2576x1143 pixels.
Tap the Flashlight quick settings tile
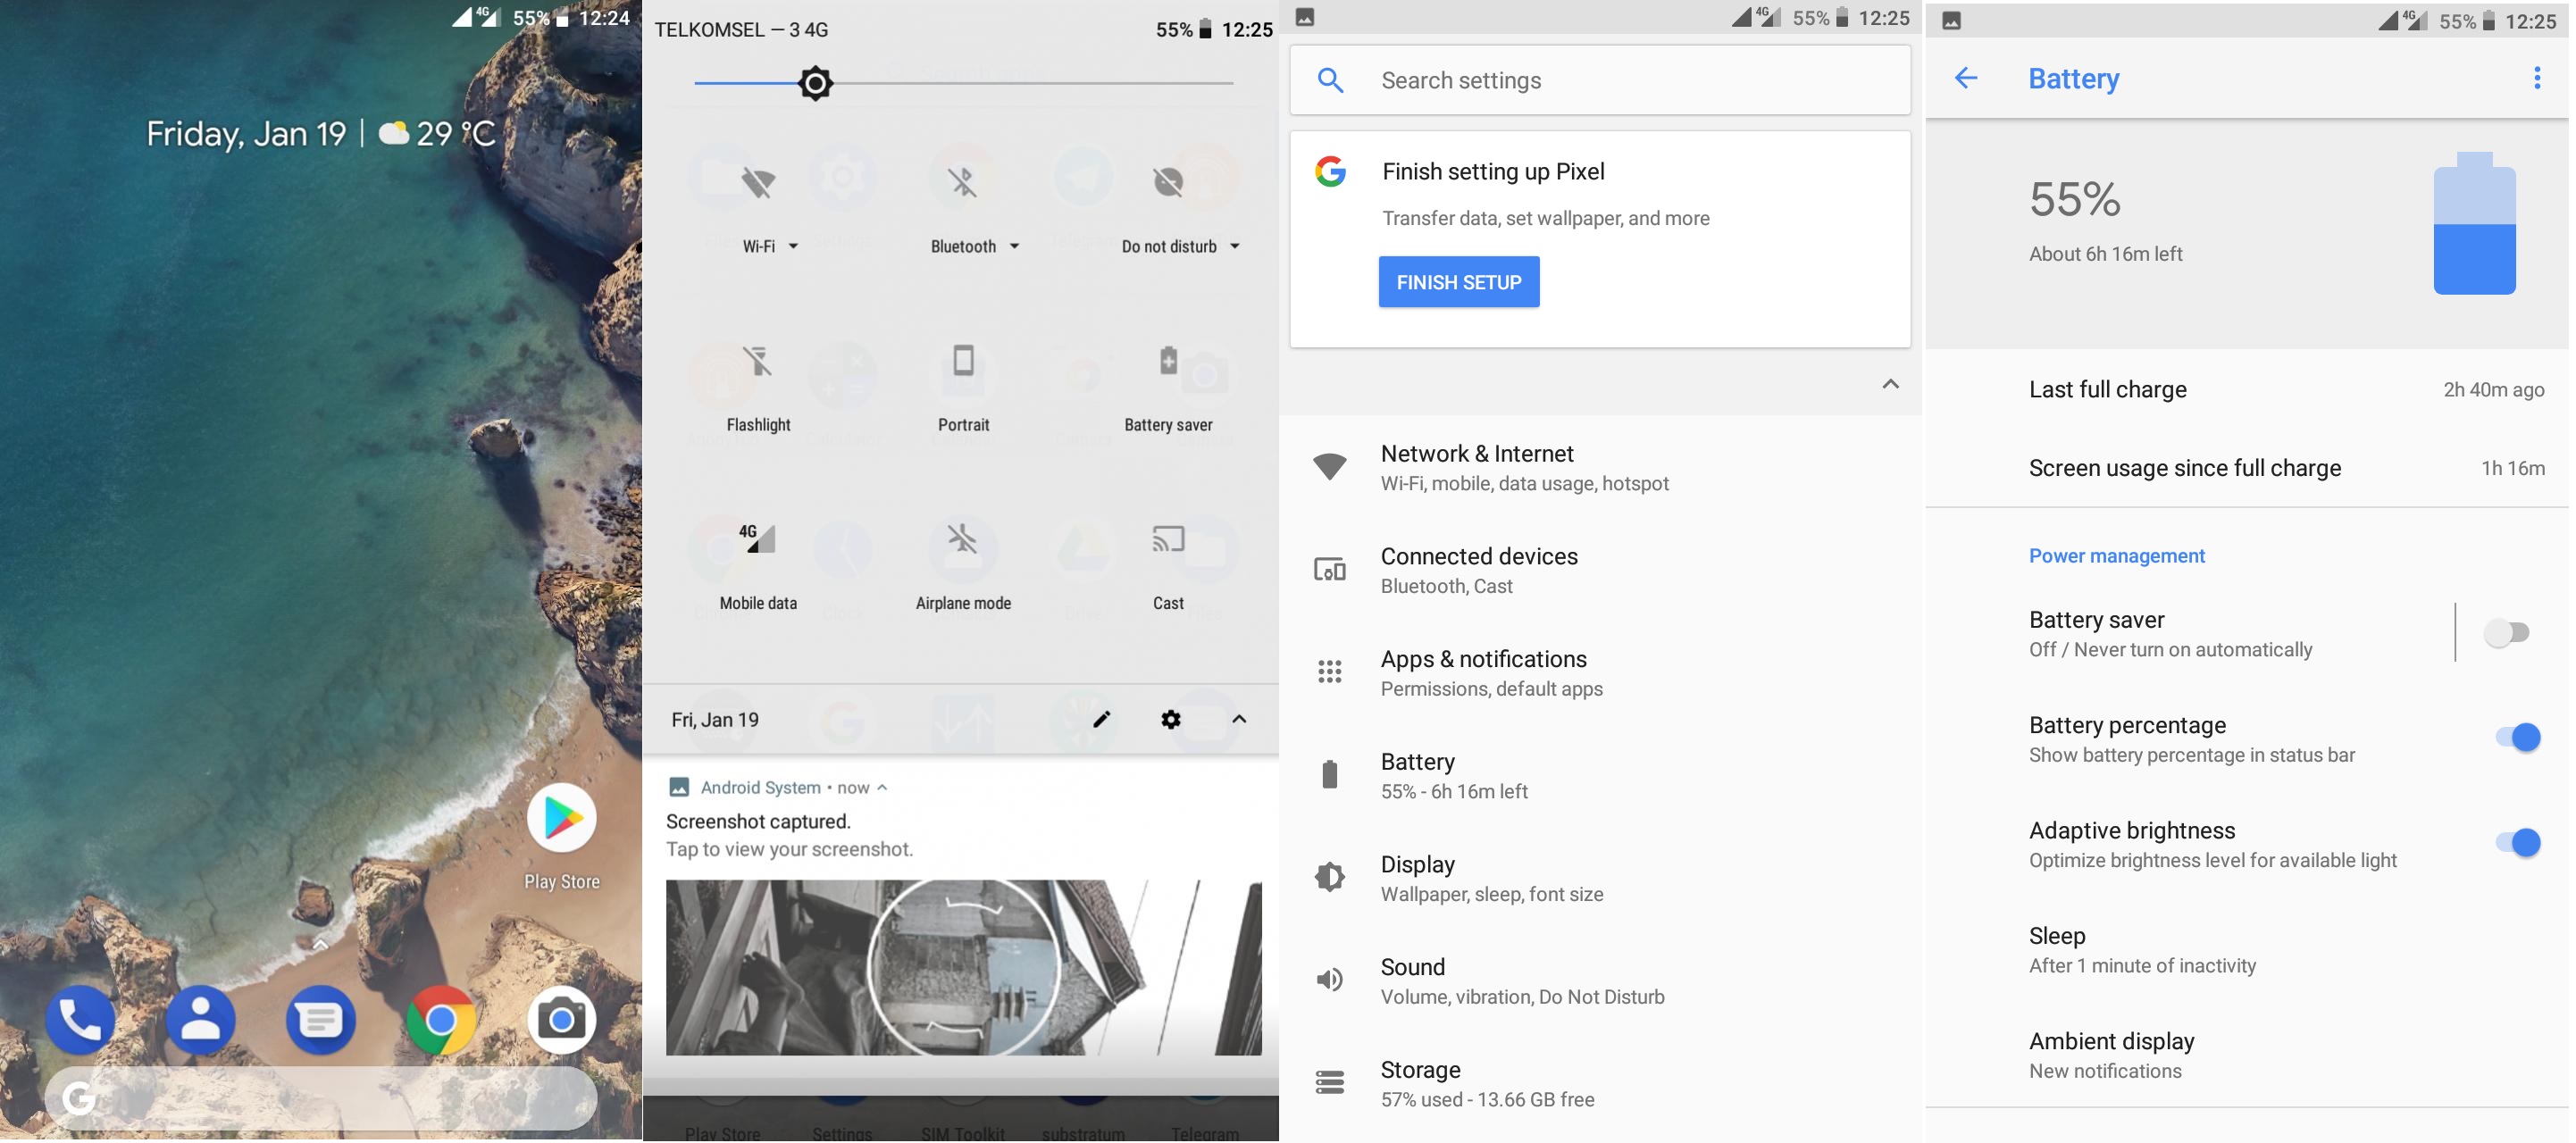click(758, 362)
